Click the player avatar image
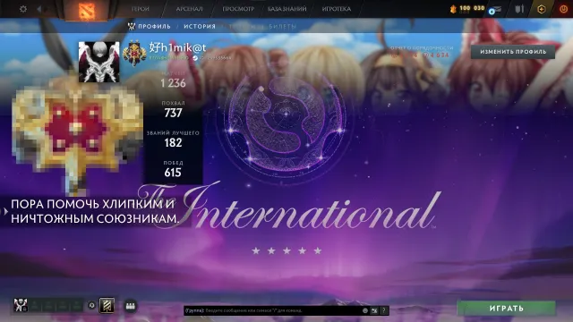 [x=99, y=62]
